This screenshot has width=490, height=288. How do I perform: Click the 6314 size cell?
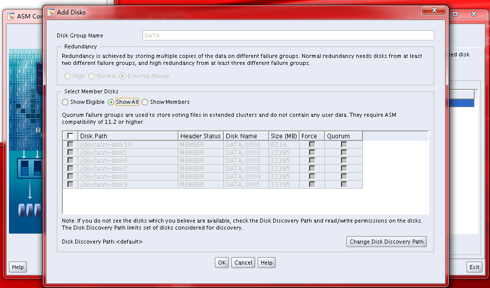(284, 144)
